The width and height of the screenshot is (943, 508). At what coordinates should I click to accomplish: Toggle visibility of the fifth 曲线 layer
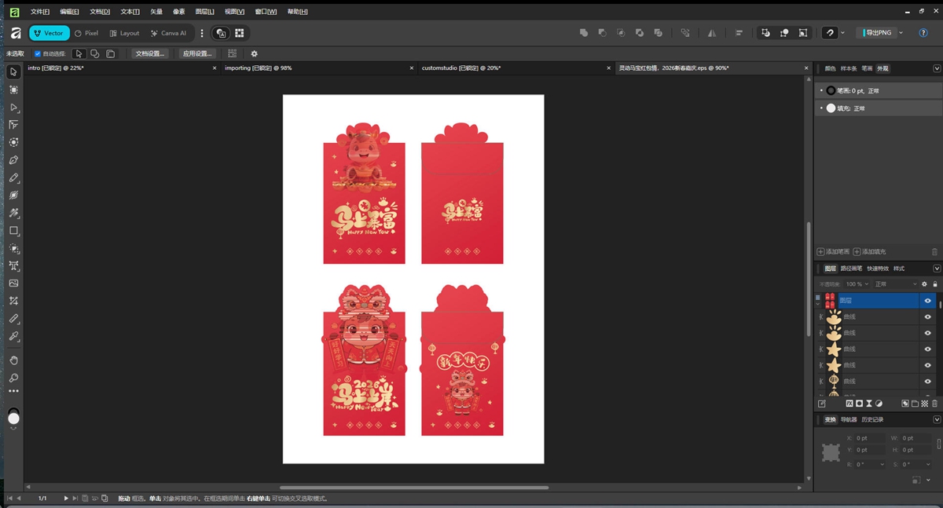(927, 382)
